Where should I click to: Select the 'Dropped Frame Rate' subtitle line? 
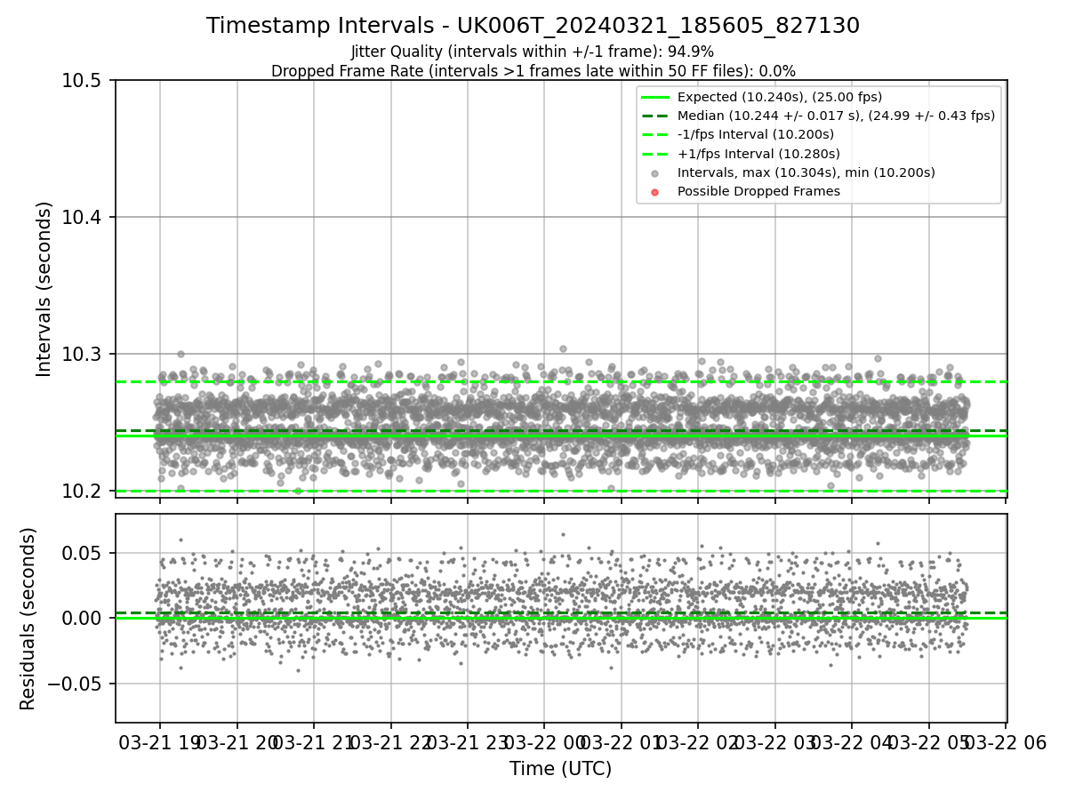[x=533, y=71]
